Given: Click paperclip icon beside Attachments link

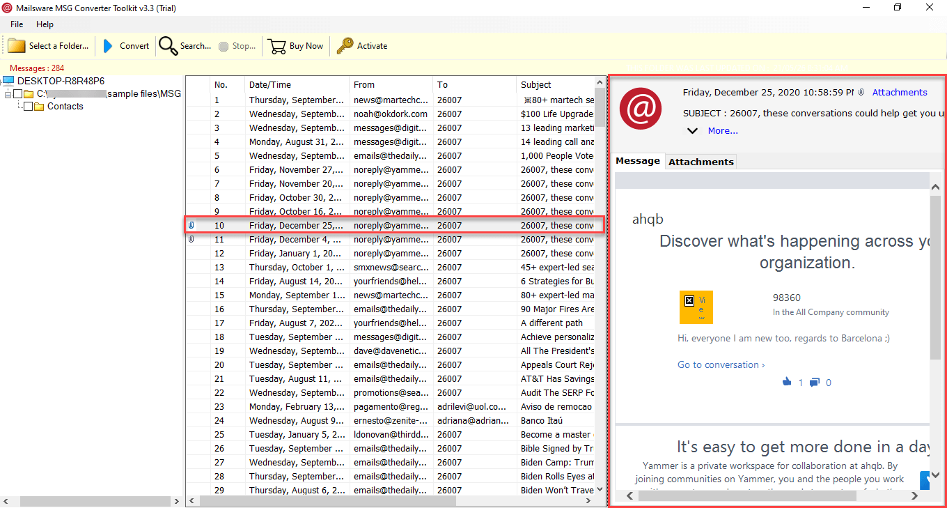Looking at the screenshot, I should pos(861,92).
